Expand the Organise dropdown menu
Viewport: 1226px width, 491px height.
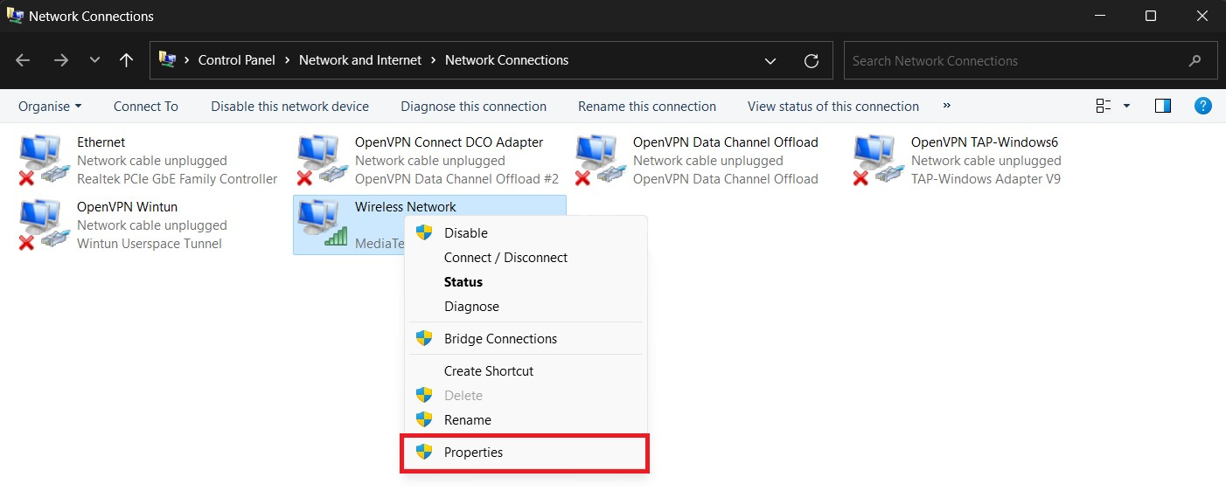click(50, 106)
